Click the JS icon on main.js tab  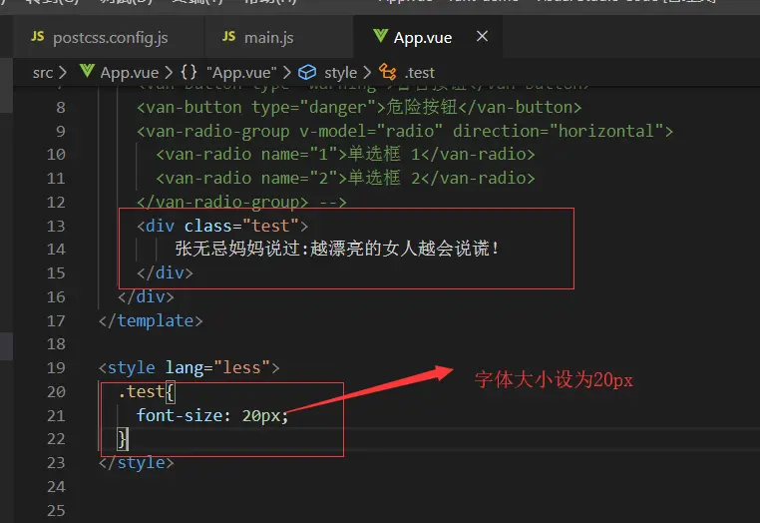pyautogui.click(x=228, y=36)
